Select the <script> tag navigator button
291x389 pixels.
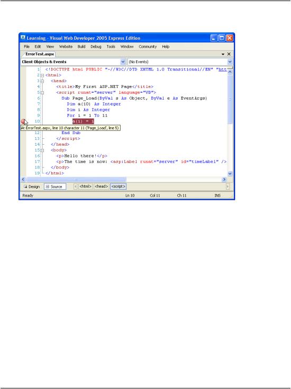point(118,187)
